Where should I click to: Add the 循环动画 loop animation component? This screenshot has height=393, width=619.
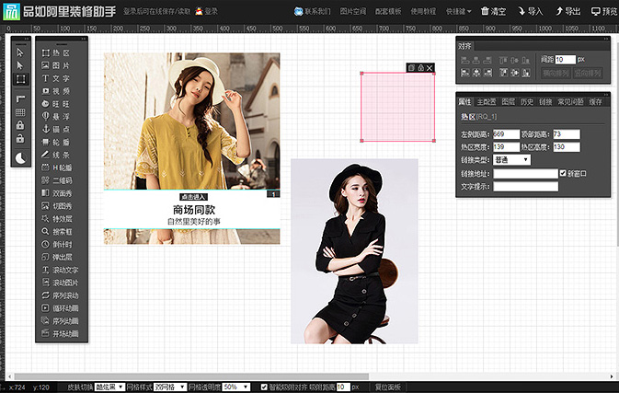click(60, 308)
